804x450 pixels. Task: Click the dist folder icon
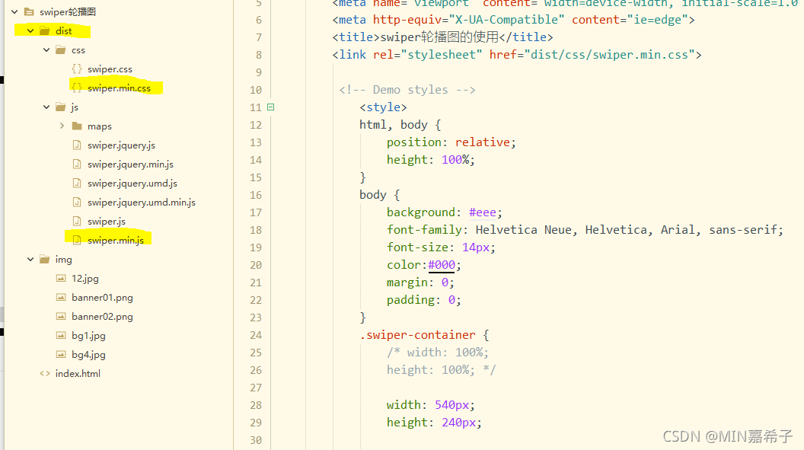pos(45,30)
